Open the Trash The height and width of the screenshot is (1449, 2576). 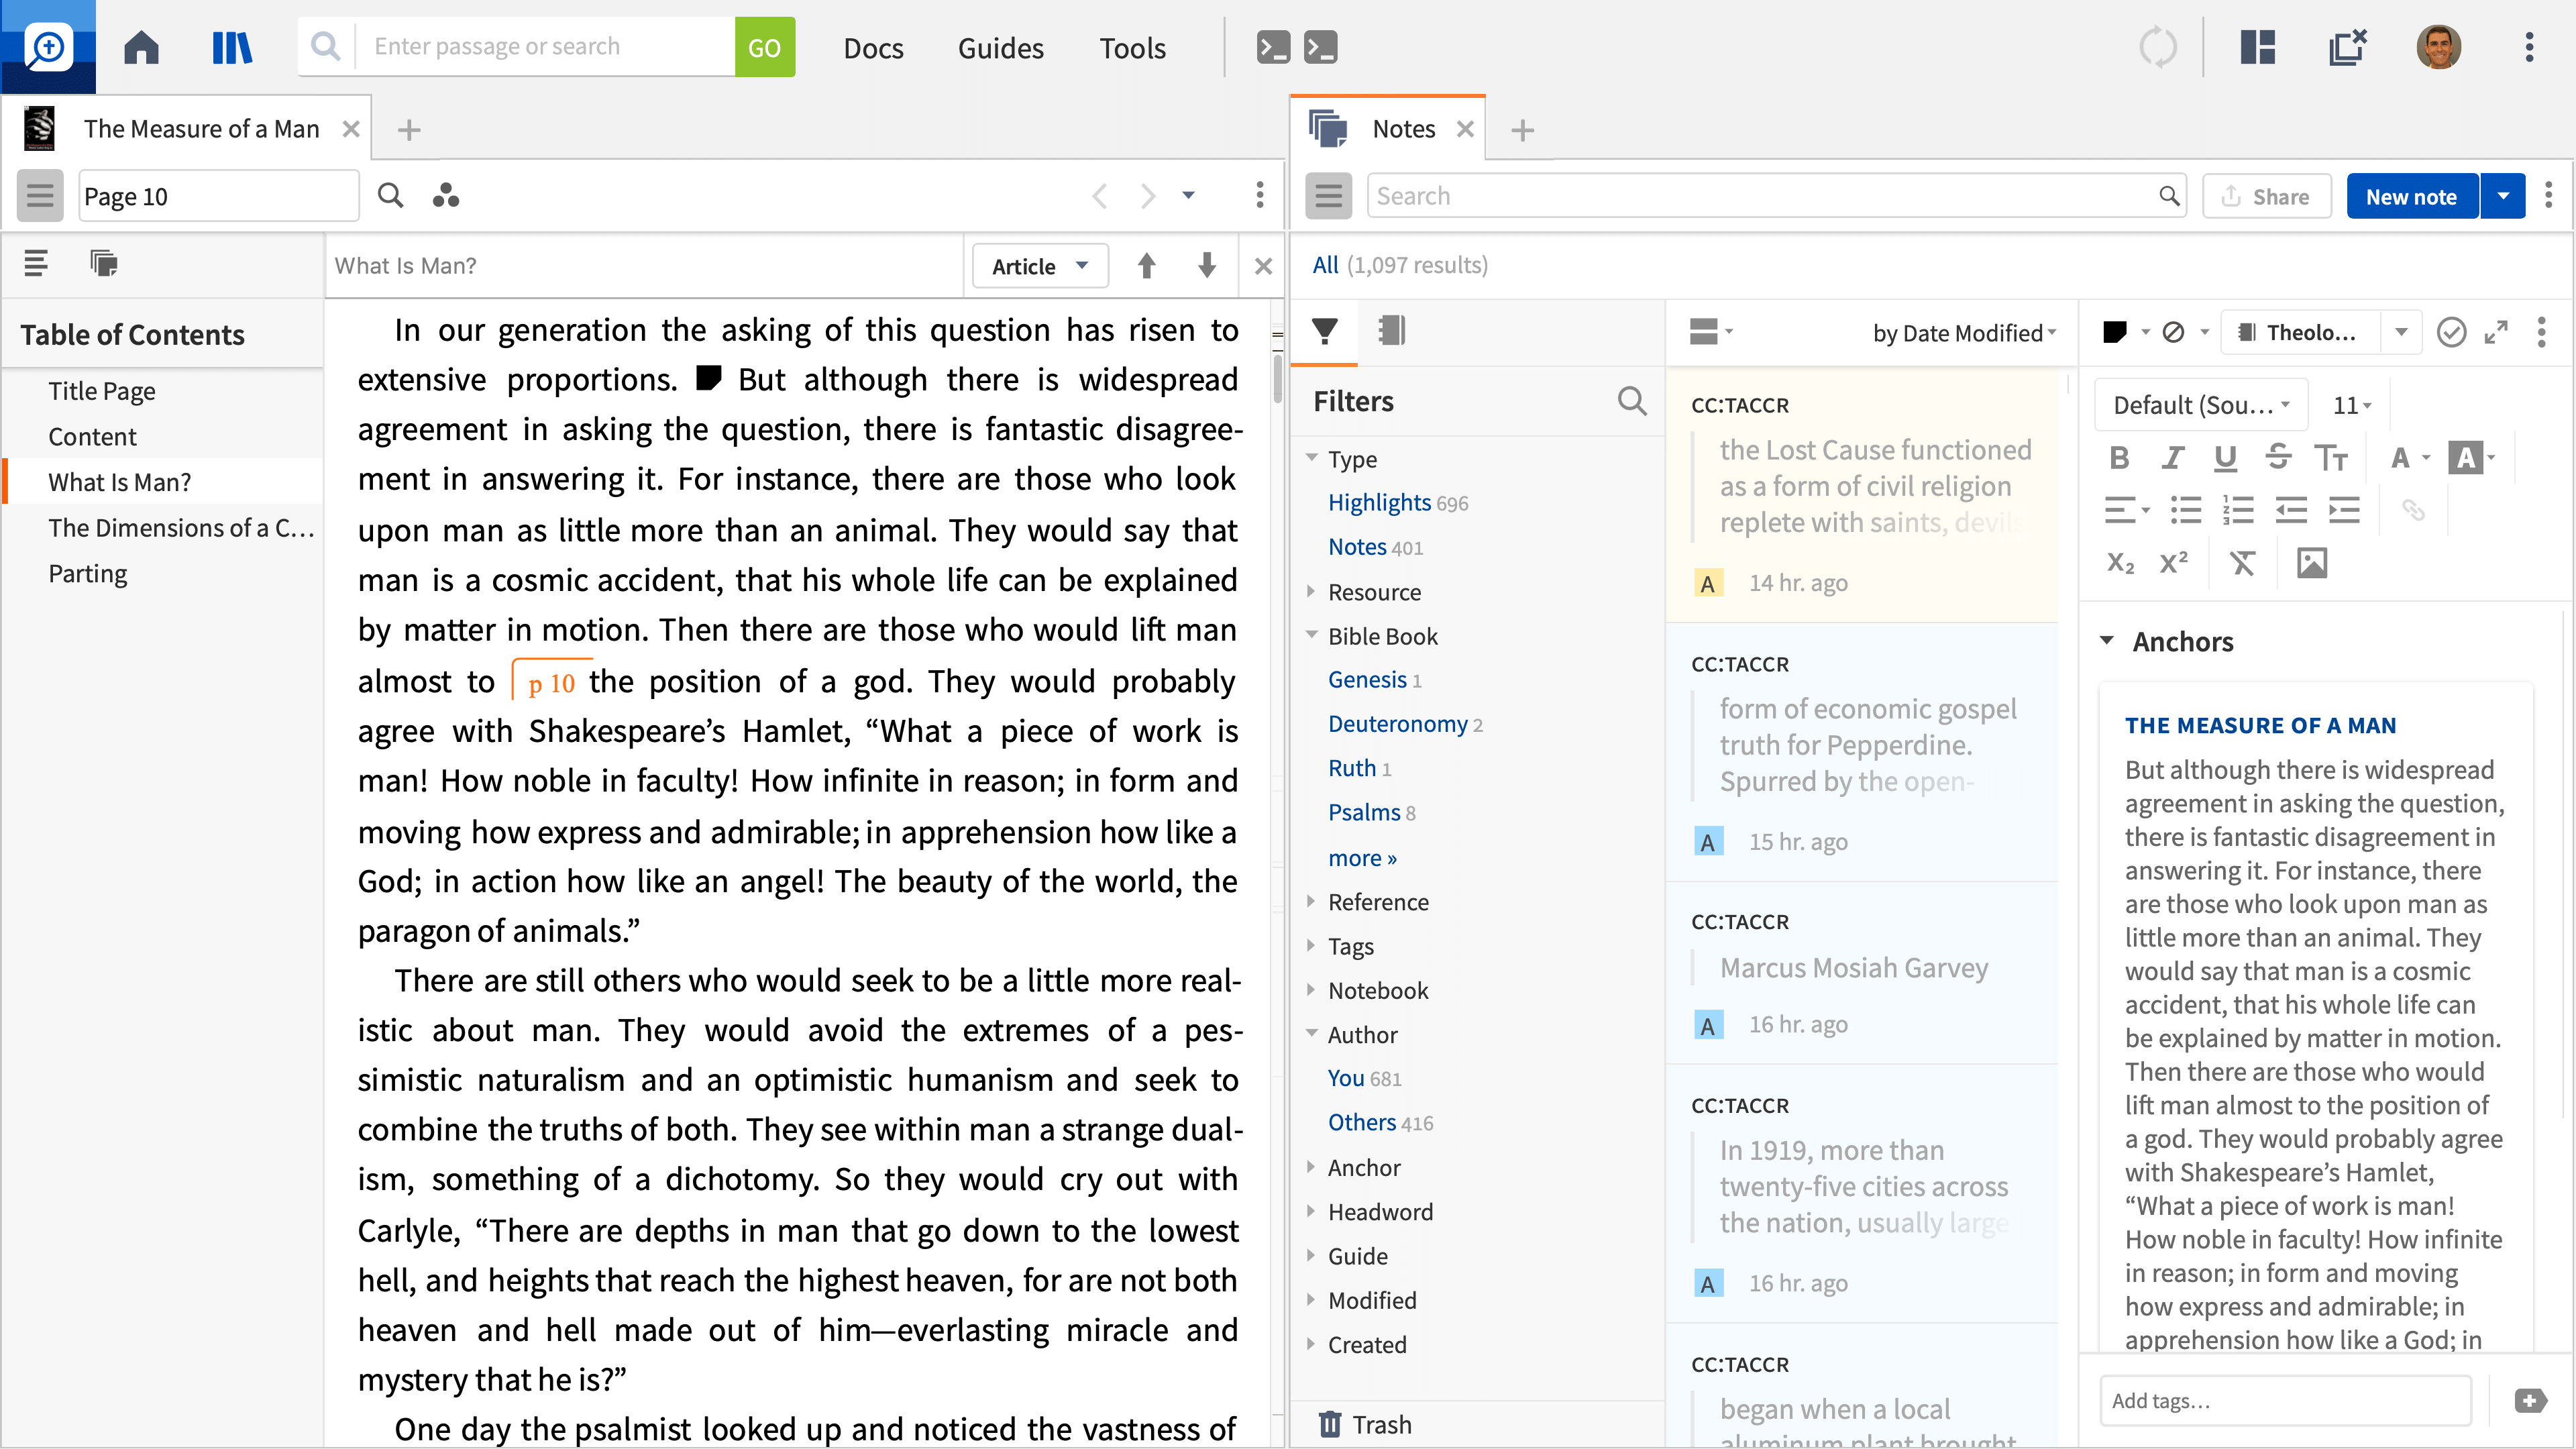[x=1365, y=1424]
